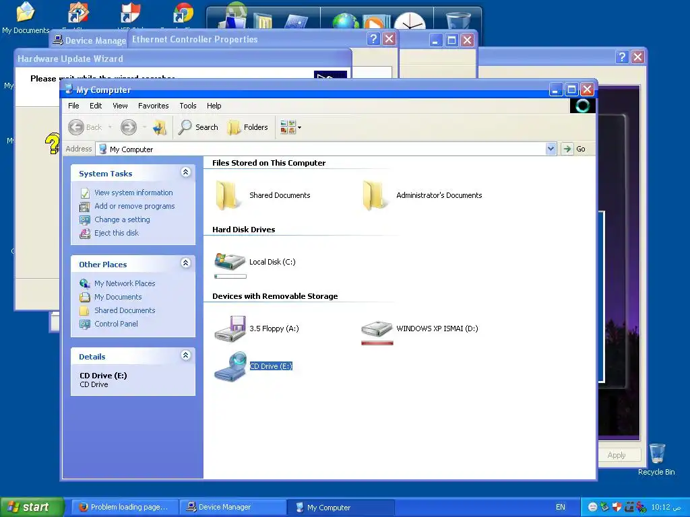Click the My Computer taskbar button
This screenshot has height=517, width=690.
341,507
